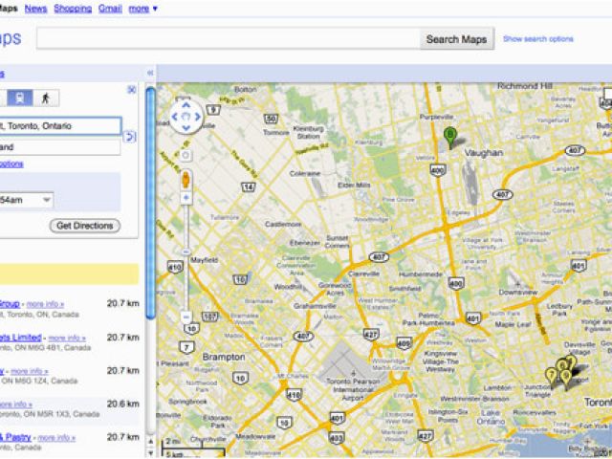Close the directions box with X icon
The image size is (612, 459).
tap(132, 90)
